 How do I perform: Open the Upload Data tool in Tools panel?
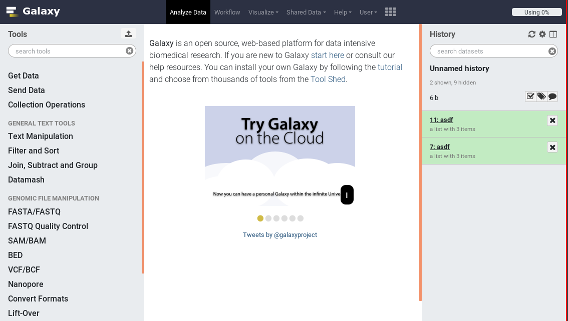click(x=129, y=33)
